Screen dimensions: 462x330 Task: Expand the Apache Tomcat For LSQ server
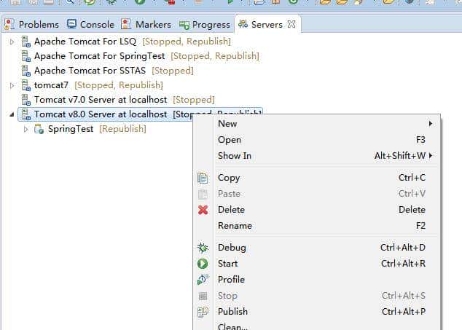pos(12,42)
